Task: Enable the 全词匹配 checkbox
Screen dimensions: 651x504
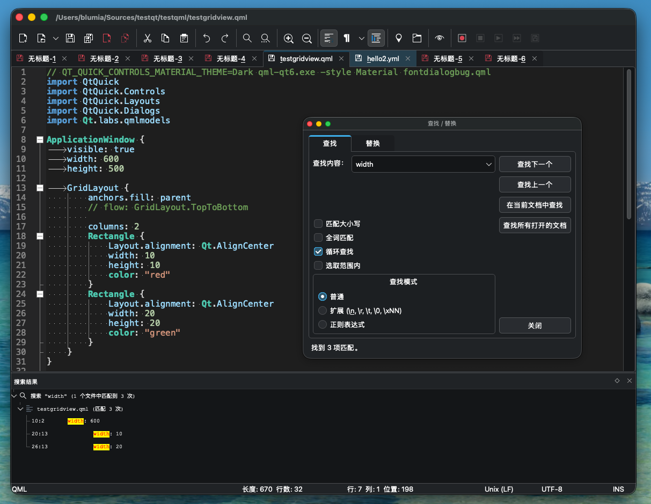Action: pos(318,238)
